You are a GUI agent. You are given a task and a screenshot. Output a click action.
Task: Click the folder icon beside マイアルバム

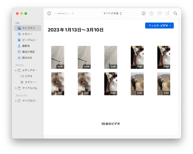pos(19,88)
